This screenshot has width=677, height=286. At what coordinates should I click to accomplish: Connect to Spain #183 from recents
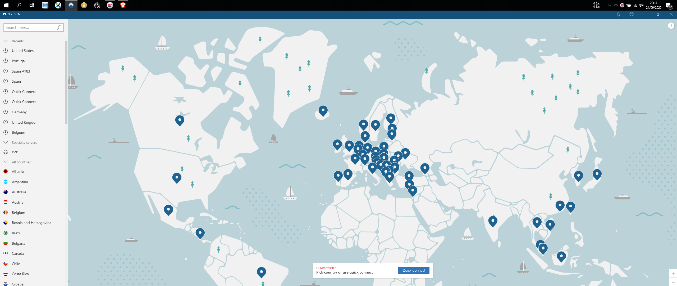(x=21, y=71)
